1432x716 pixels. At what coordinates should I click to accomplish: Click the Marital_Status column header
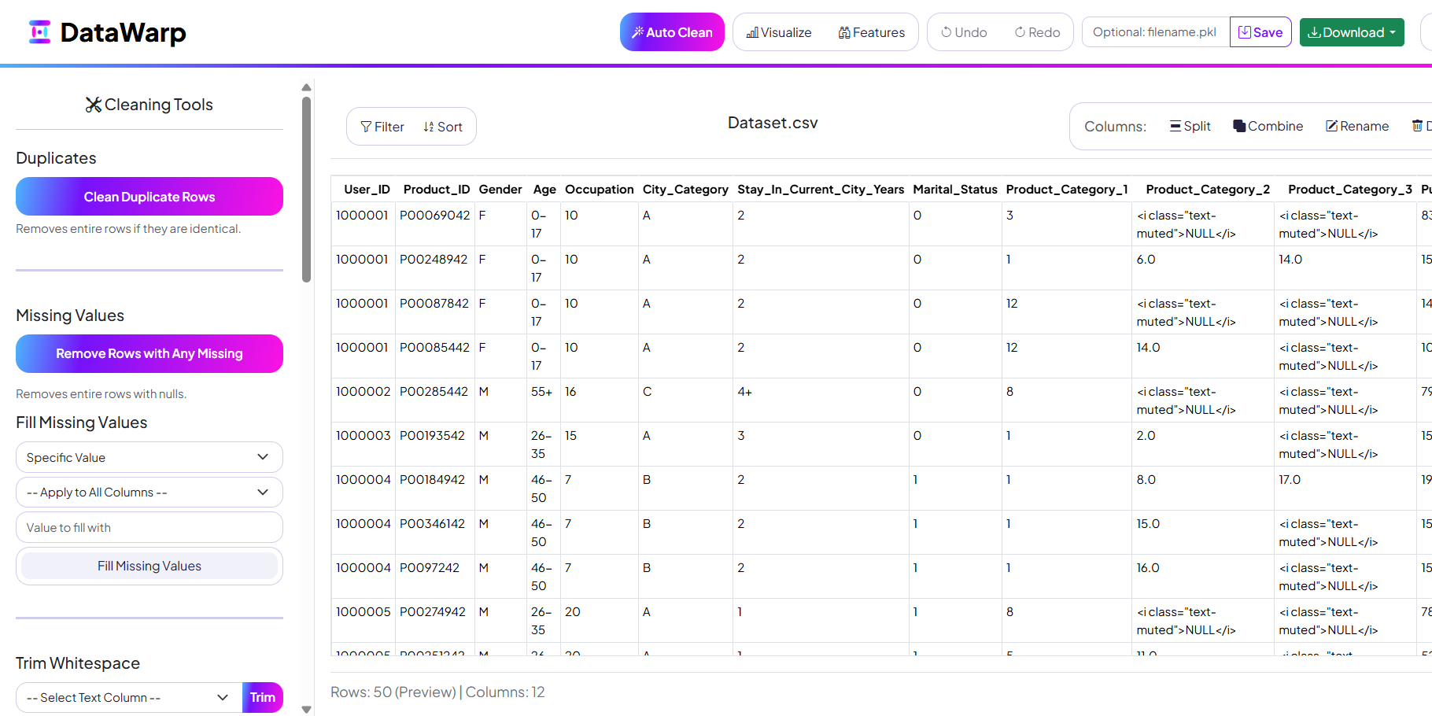click(955, 190)
